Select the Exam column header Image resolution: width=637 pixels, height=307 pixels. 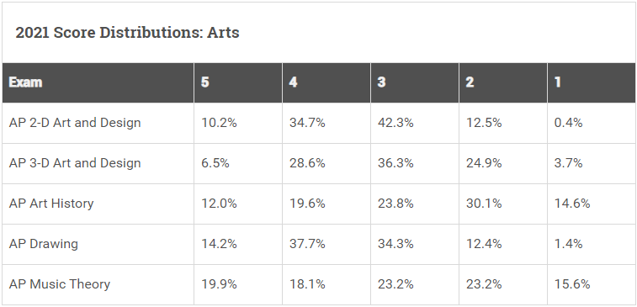tap(25, 82)
